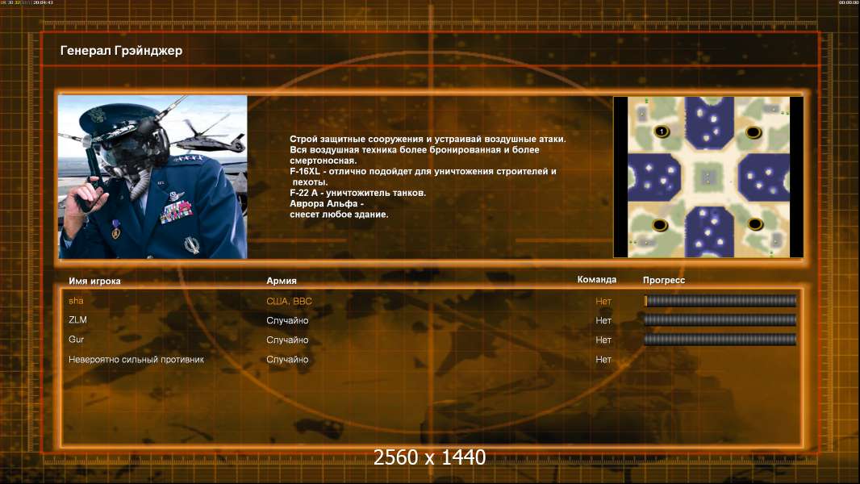Click General Granger portrait image
This screenshot has height=484, width=860.
click(x=153, y=177)
